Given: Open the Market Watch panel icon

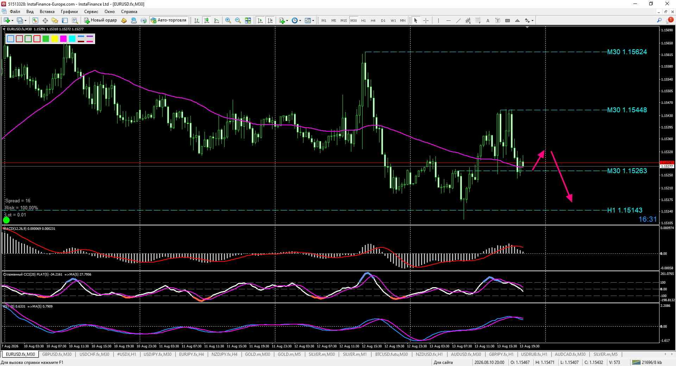Looking at the screenshot, I should pyautogui.click(x=35, y=20).
